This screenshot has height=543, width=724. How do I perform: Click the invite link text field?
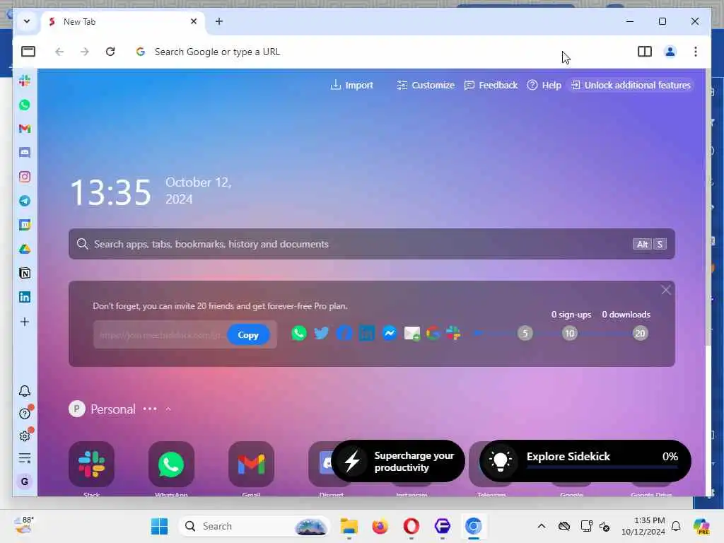pyautogui.click(x=160, y=334)
